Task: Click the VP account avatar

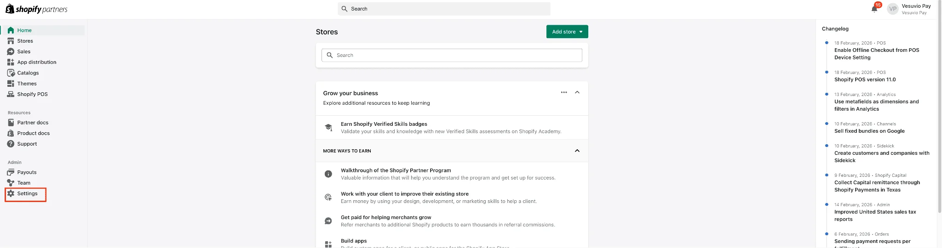Action: coord(893,9)
